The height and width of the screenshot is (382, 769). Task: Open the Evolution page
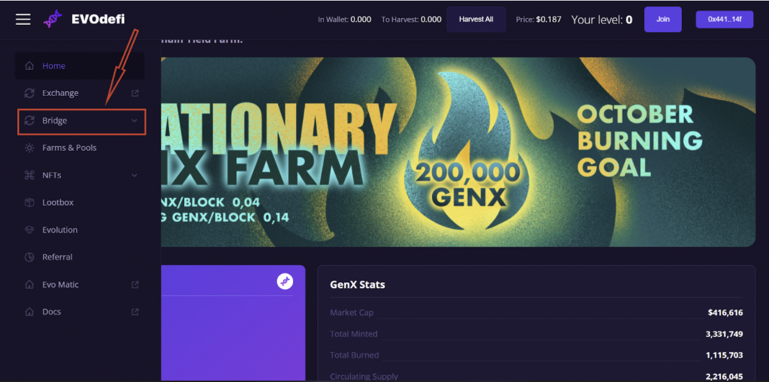80,229
